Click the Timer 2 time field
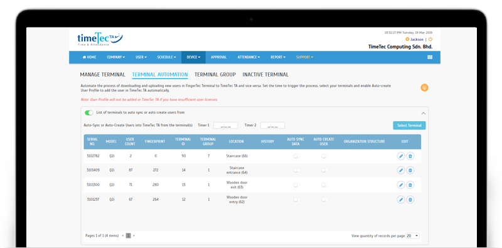 (272, 126)
